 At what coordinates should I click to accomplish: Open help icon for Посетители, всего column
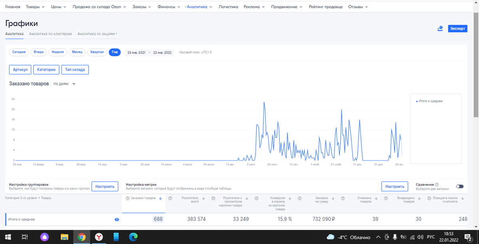170,198
